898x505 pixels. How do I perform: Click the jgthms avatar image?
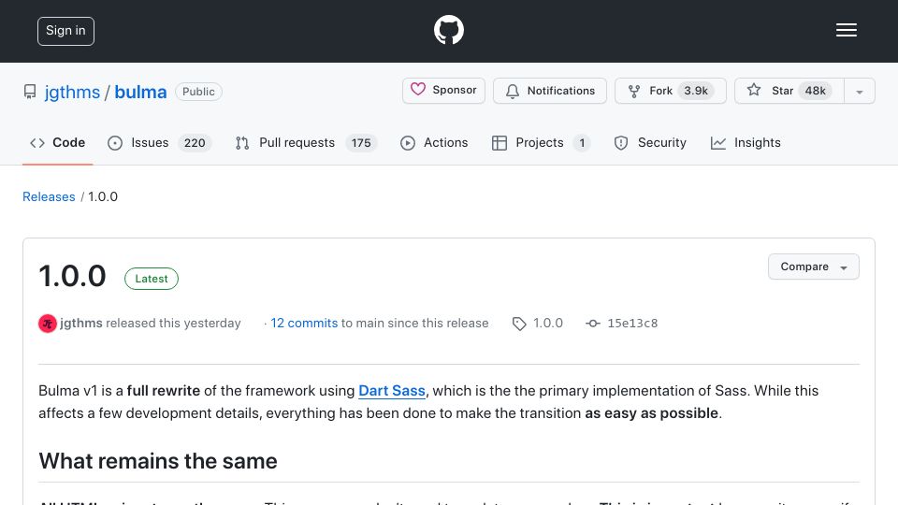[48, 324]
